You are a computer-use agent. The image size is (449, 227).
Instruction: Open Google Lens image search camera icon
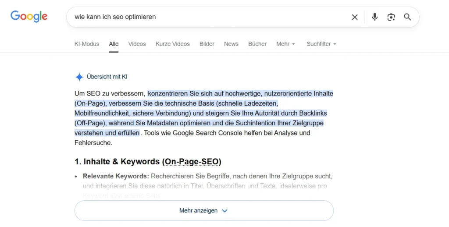(x=391, y=17)
